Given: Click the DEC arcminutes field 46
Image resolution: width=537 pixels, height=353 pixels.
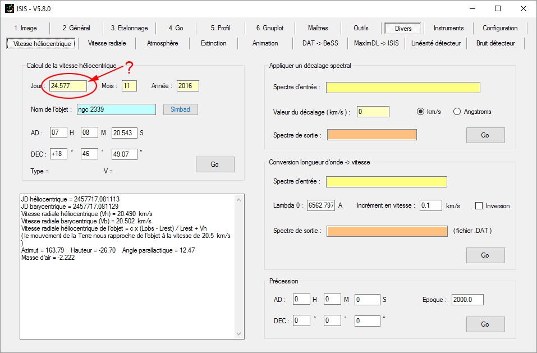Looking at the screenshot, I should pyautogui.click(x=89, y=154).
